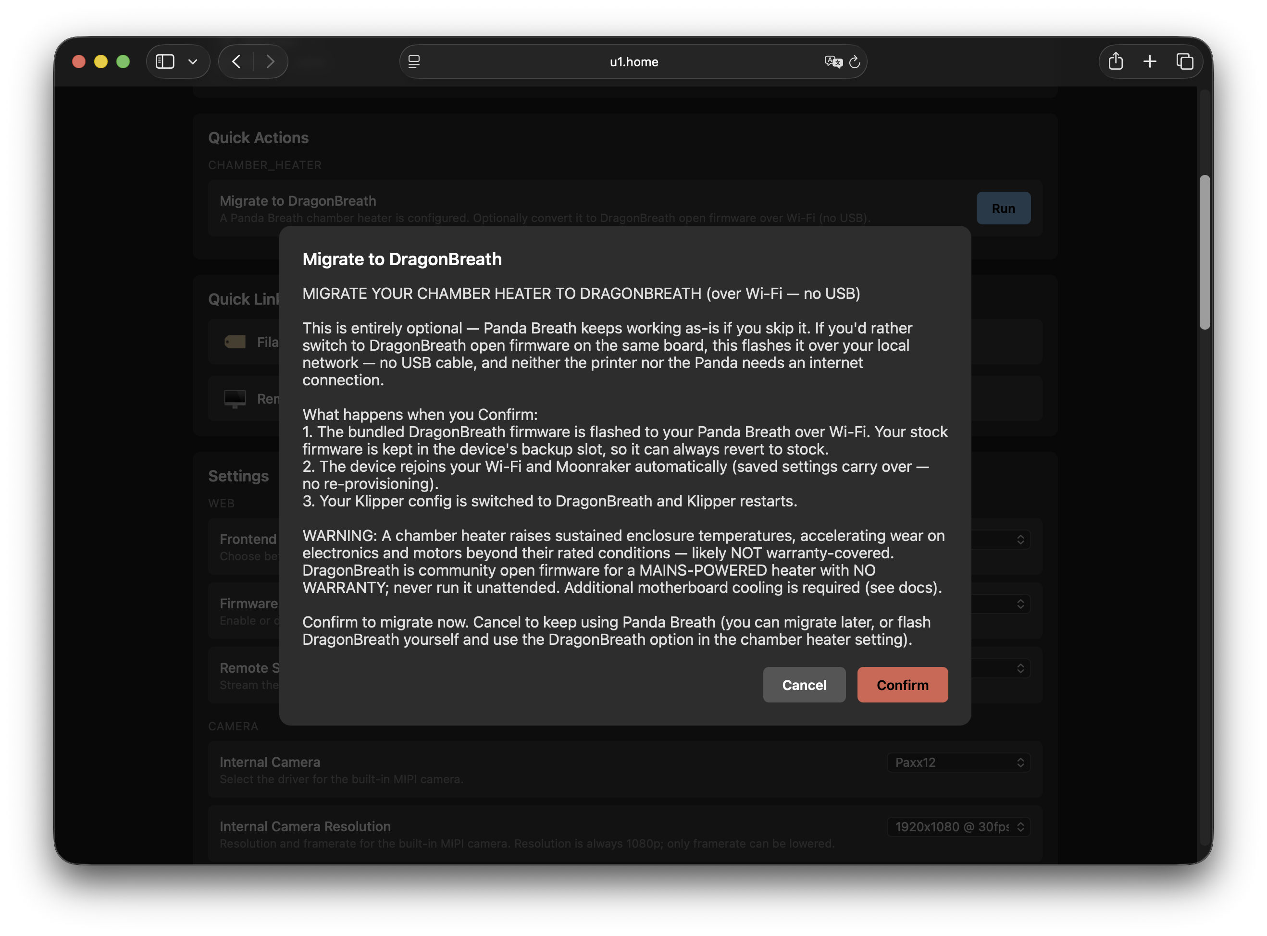Viewport: 1267px width, 936px height.
Task: Go forward with the forward arrow
Action: [270, 61]
